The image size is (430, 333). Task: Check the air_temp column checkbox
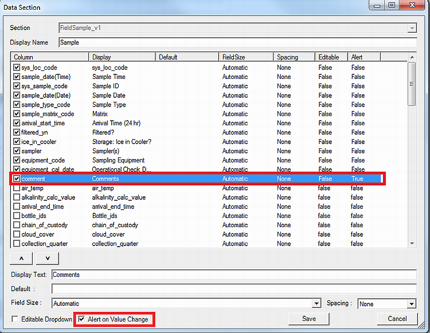17,188
